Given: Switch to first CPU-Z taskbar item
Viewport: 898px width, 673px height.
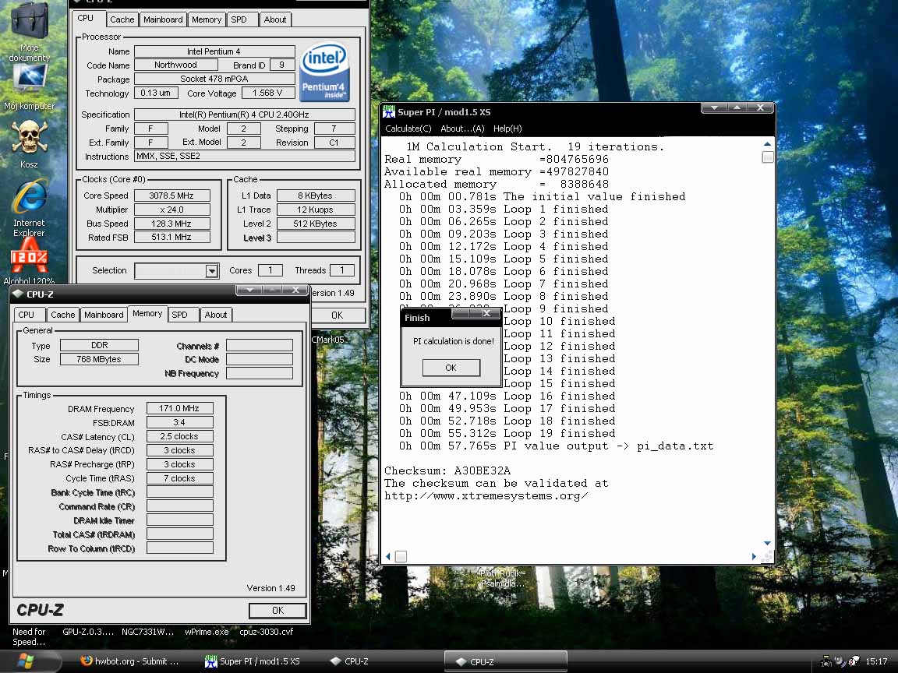Looking at the screenshot, I should pos(350,661).
